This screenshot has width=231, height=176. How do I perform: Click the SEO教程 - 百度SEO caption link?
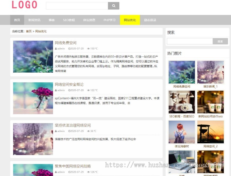(182, 116)
